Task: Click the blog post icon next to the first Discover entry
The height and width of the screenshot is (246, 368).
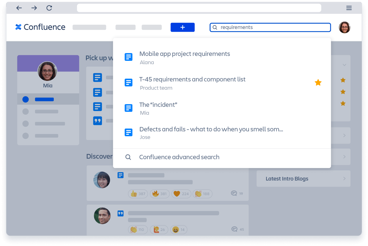Action: click(120, 175)
